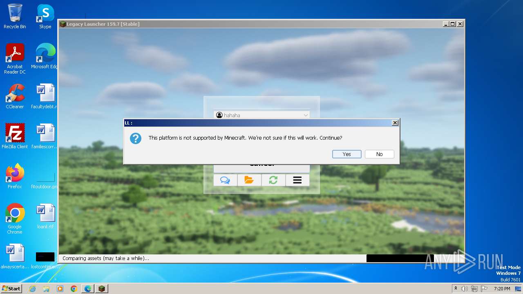
Task: Open the game folder icon
Action: pyautogui.click(x=249, y=180)
